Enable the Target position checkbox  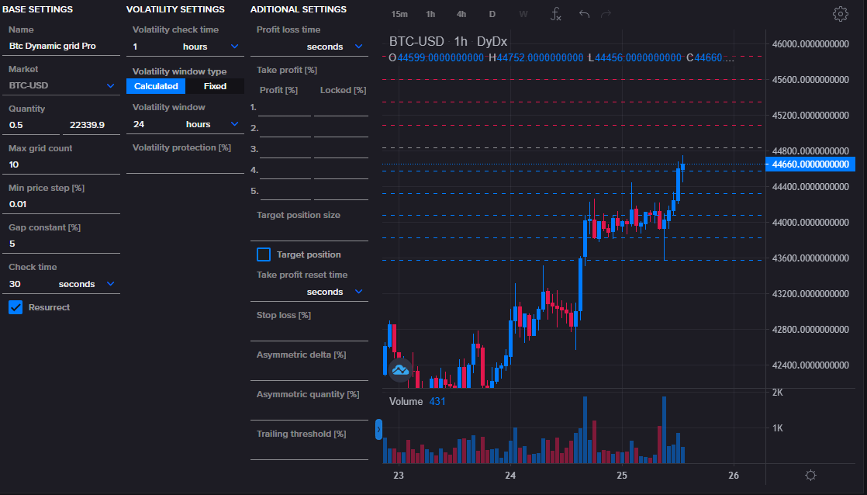pos(264,254)
